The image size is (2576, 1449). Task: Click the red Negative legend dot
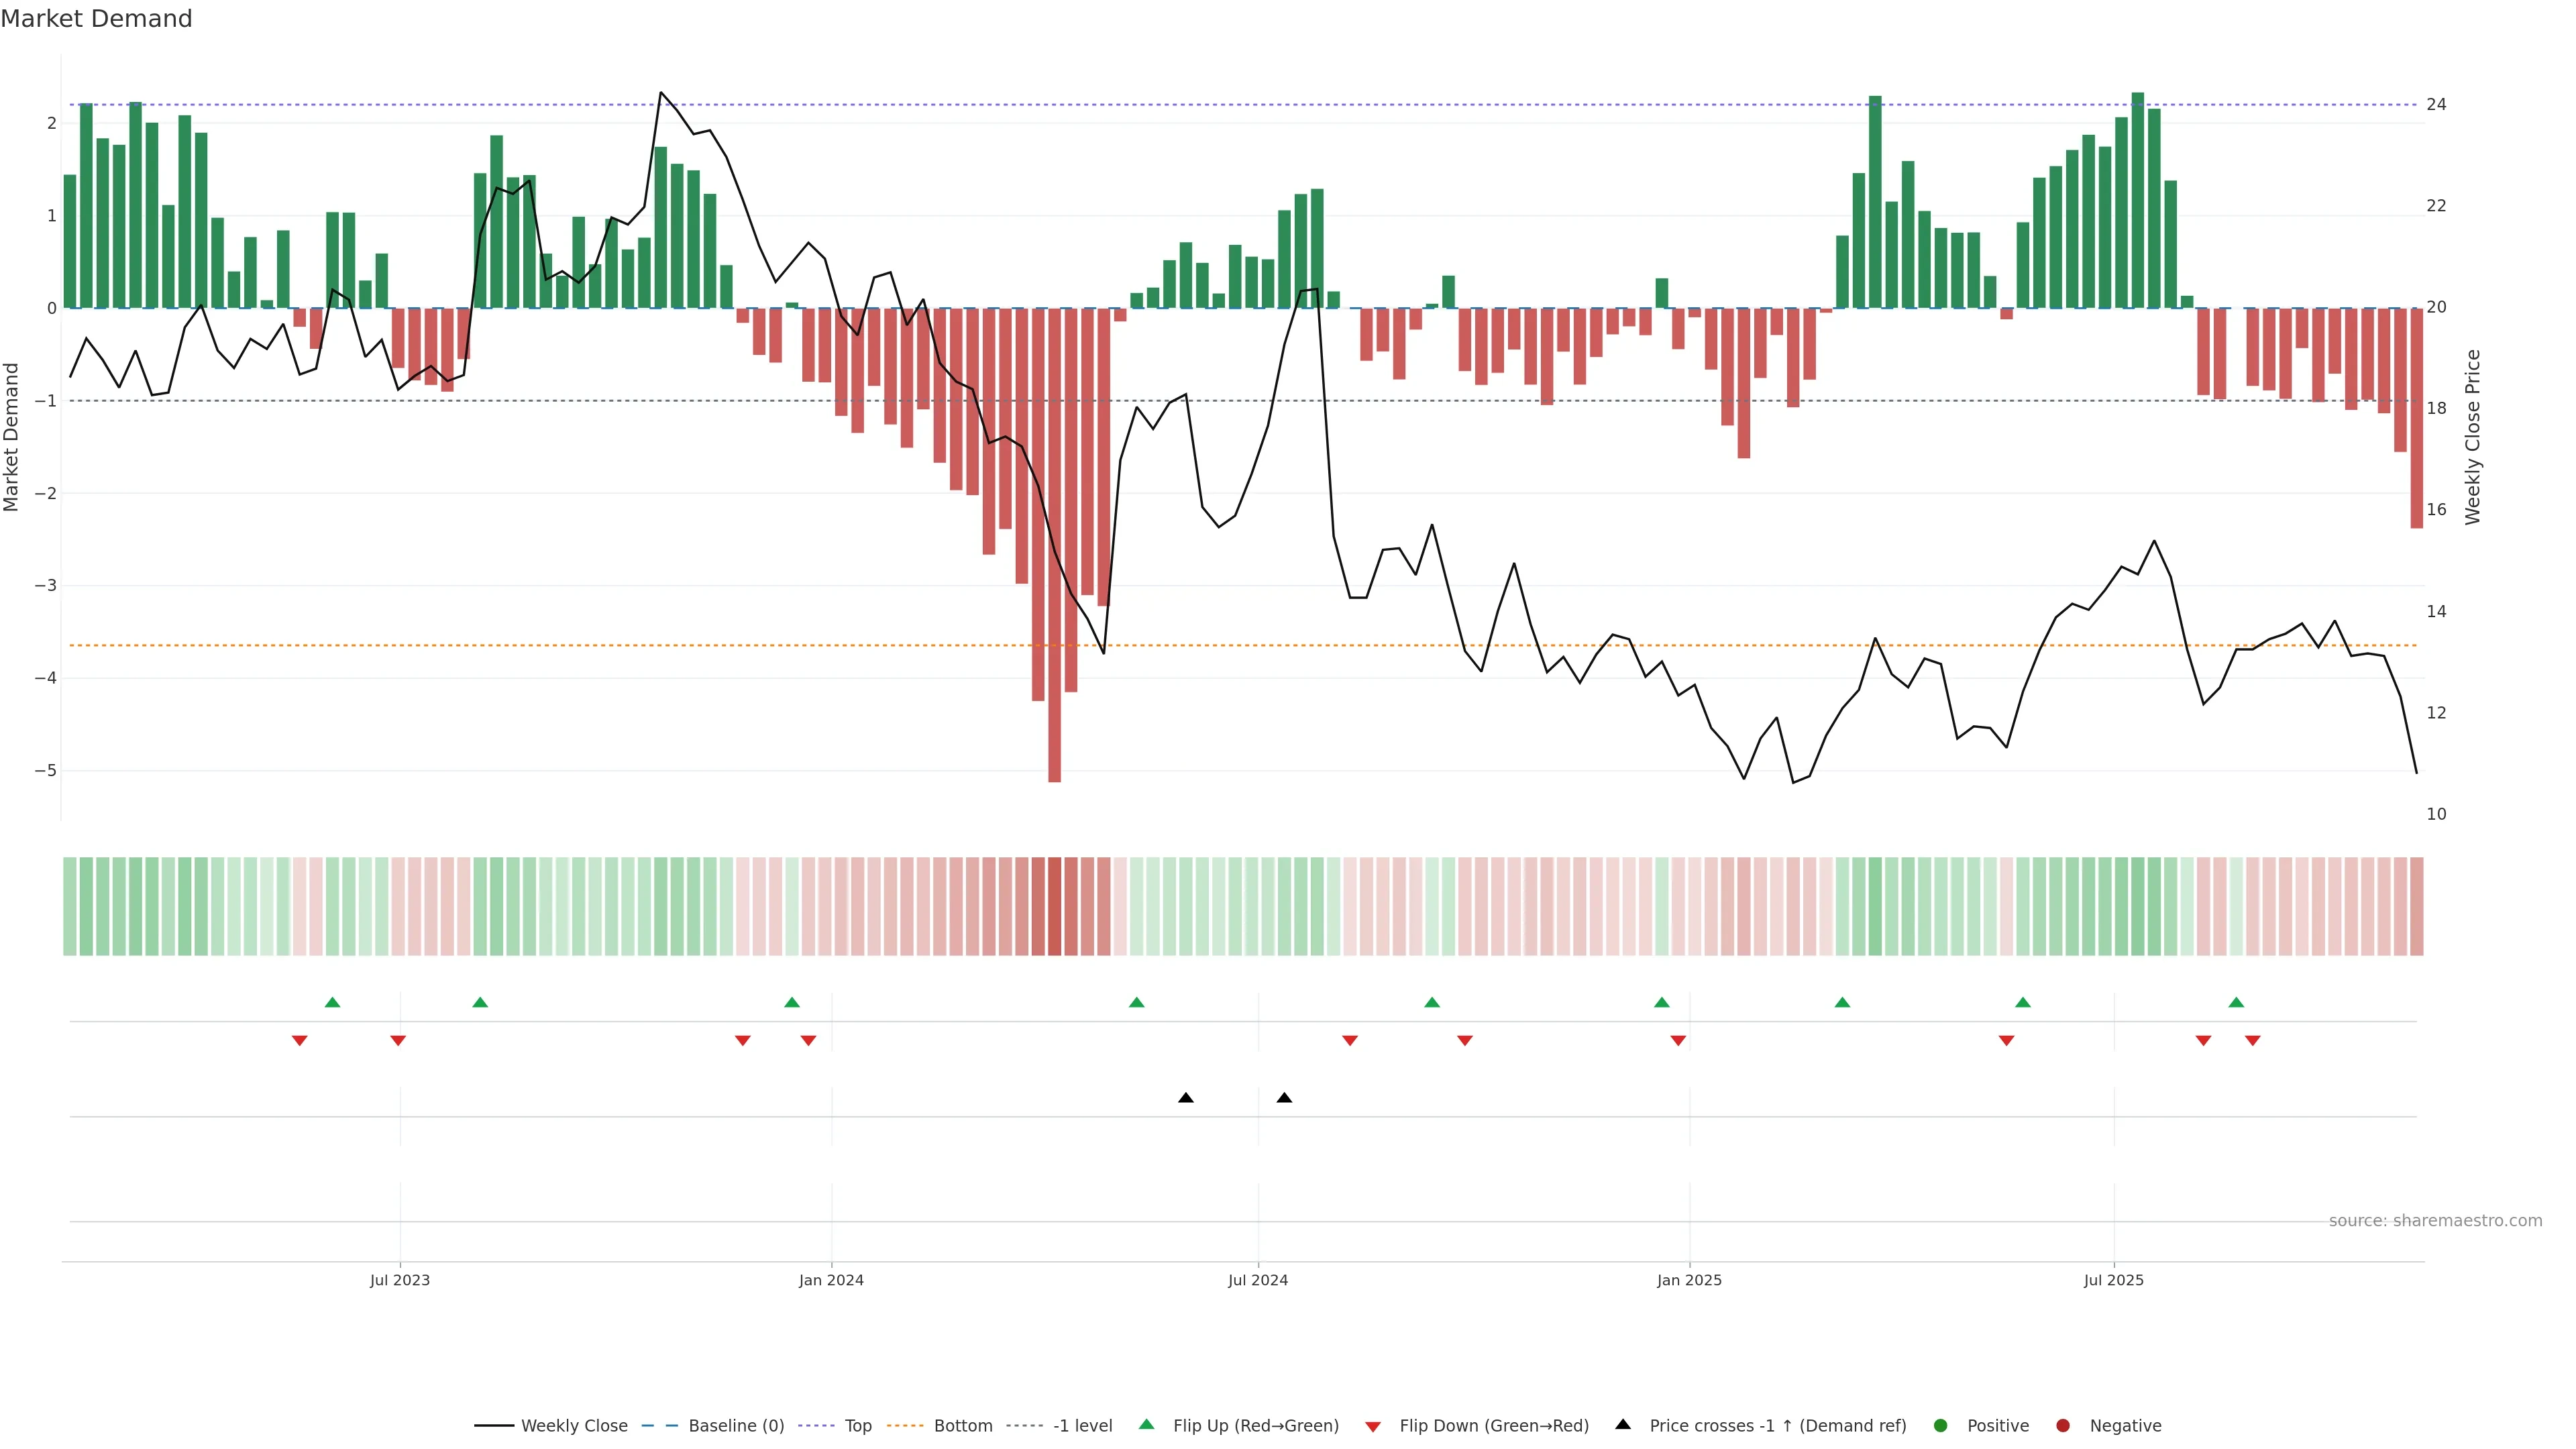point(2063,1426)
